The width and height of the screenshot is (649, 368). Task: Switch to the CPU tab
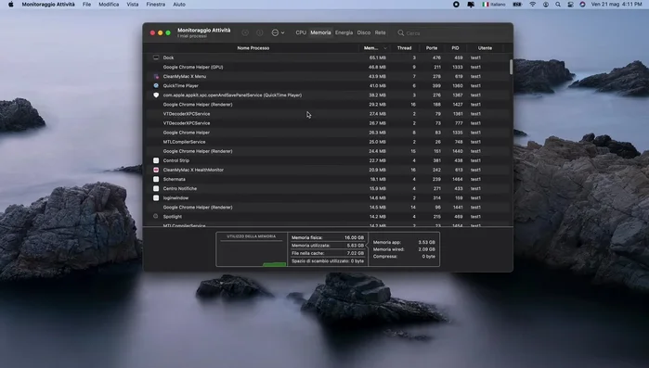(x=301, y=32)
